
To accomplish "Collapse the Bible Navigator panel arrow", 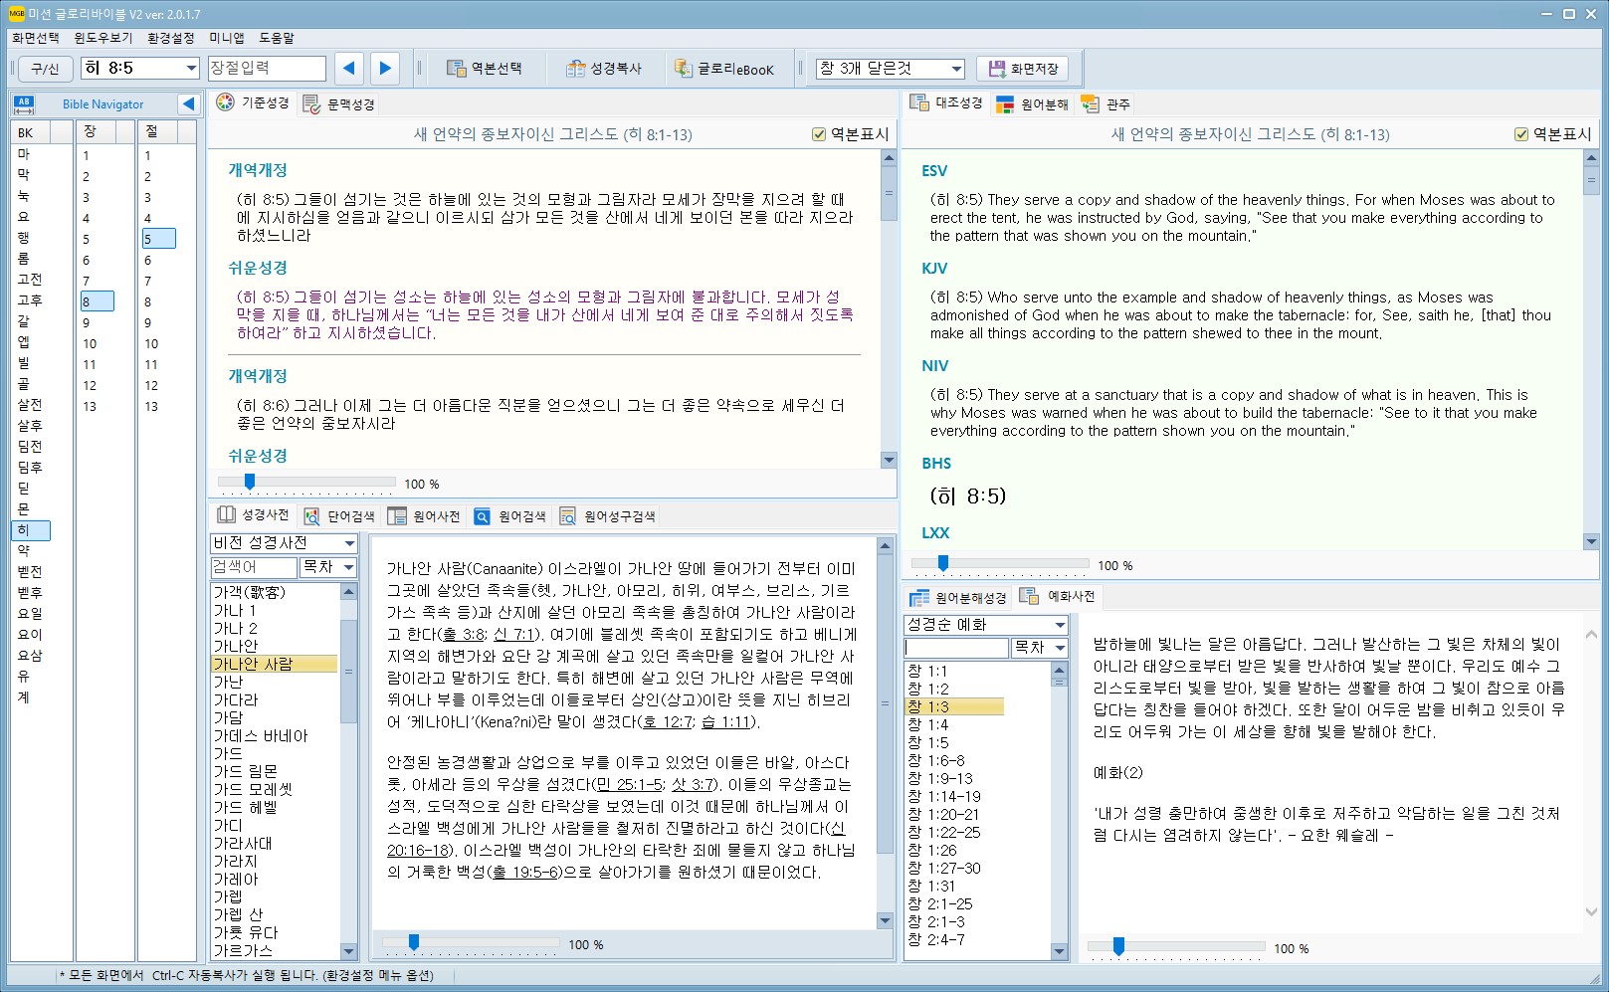I will tap(188, 103).
